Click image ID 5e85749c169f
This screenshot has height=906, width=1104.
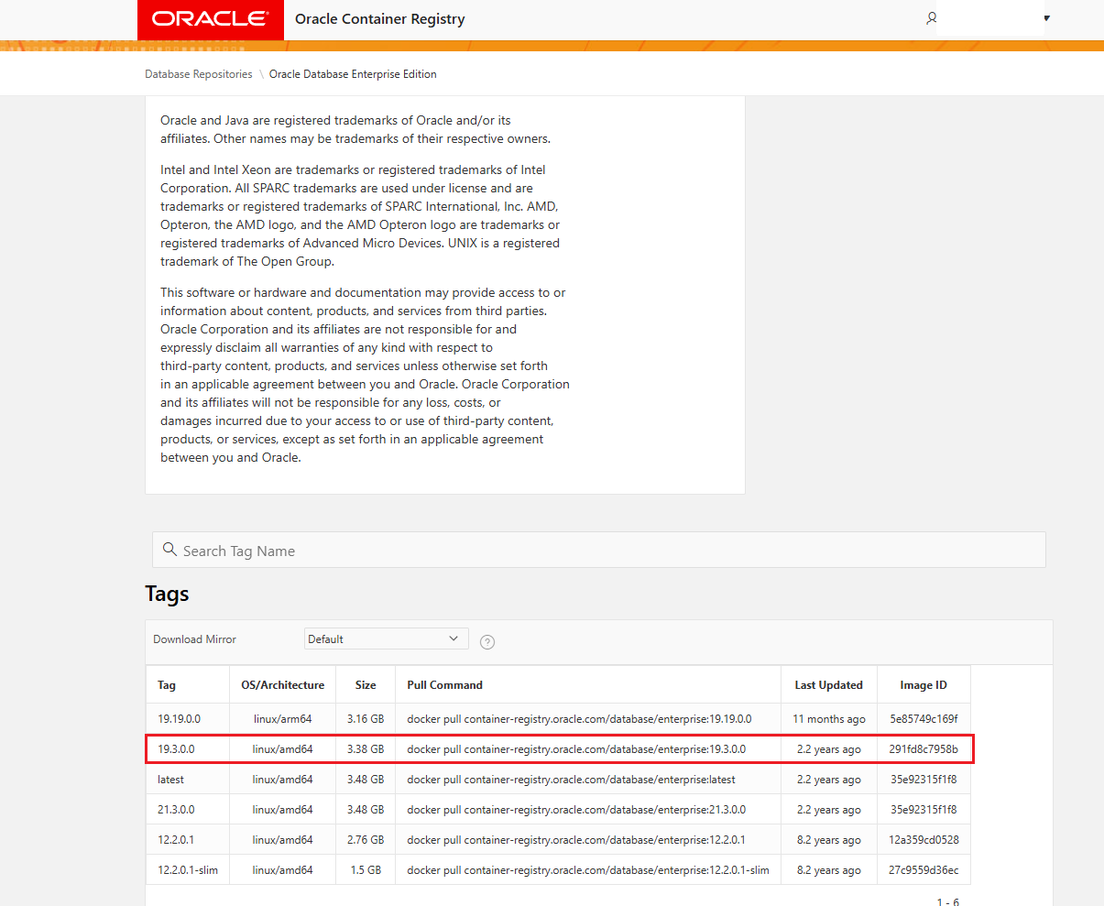tap(924, 719)
